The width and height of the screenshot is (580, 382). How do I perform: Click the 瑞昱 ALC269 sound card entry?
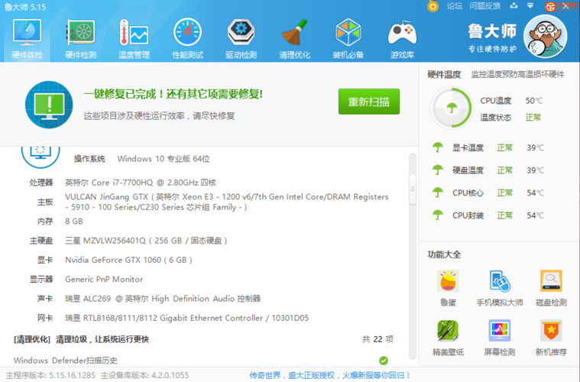(163, 299)
